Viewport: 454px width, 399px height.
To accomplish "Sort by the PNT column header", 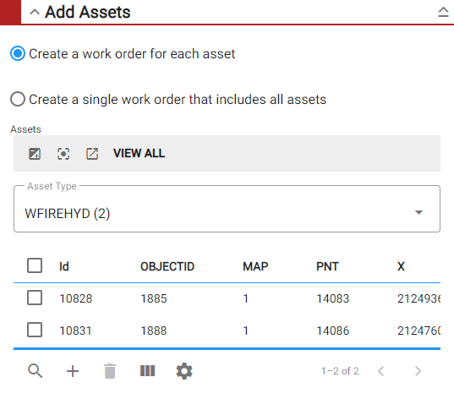I will 327,266.
